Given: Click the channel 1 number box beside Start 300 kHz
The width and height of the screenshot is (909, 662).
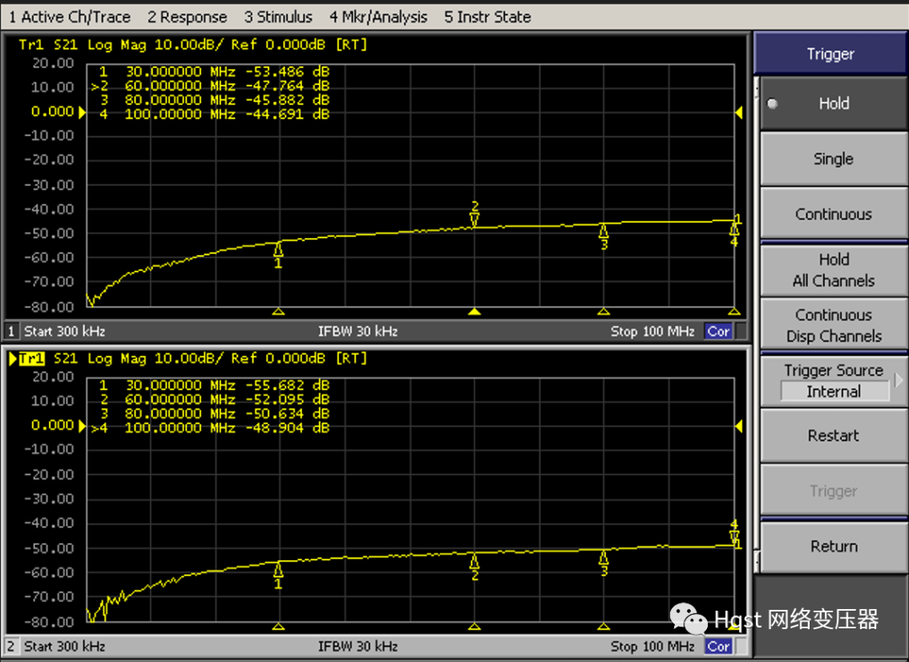Looking at the screenshot, I should click(12, 331).
